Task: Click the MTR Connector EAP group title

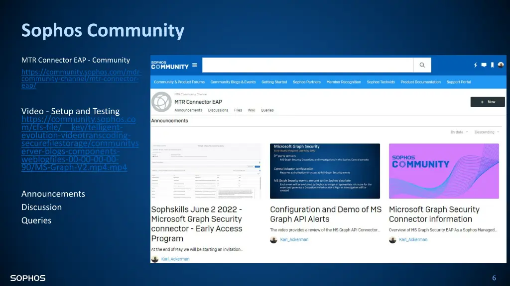Action: tap(198, 102)
